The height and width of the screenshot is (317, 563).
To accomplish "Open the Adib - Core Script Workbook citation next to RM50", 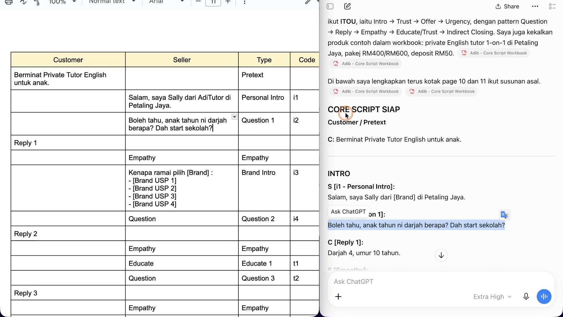I will [494, 53].
